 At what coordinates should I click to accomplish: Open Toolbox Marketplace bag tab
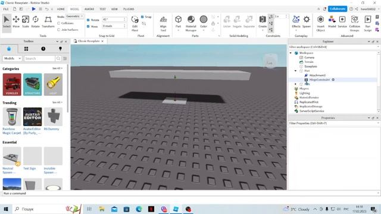pos(9,49)
